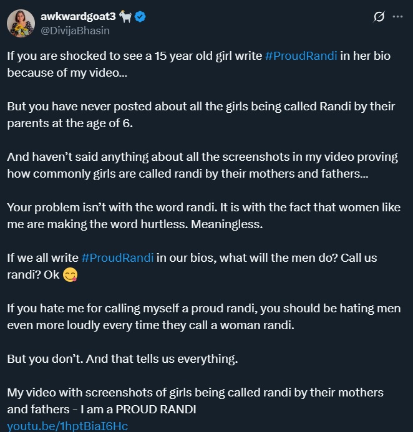
Task: Click the line starting "If you are shocked"
Action: coord(134,55)
